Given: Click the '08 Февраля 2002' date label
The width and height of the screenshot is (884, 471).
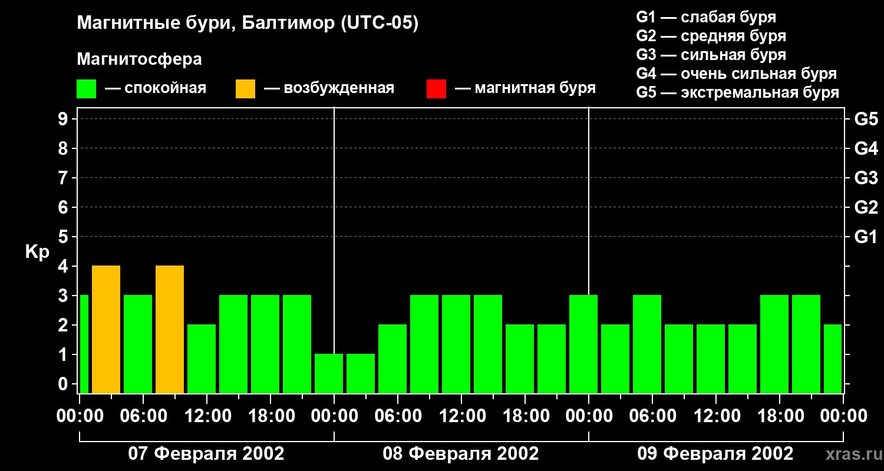Looking at the screenshot, I should coord(461,454).
